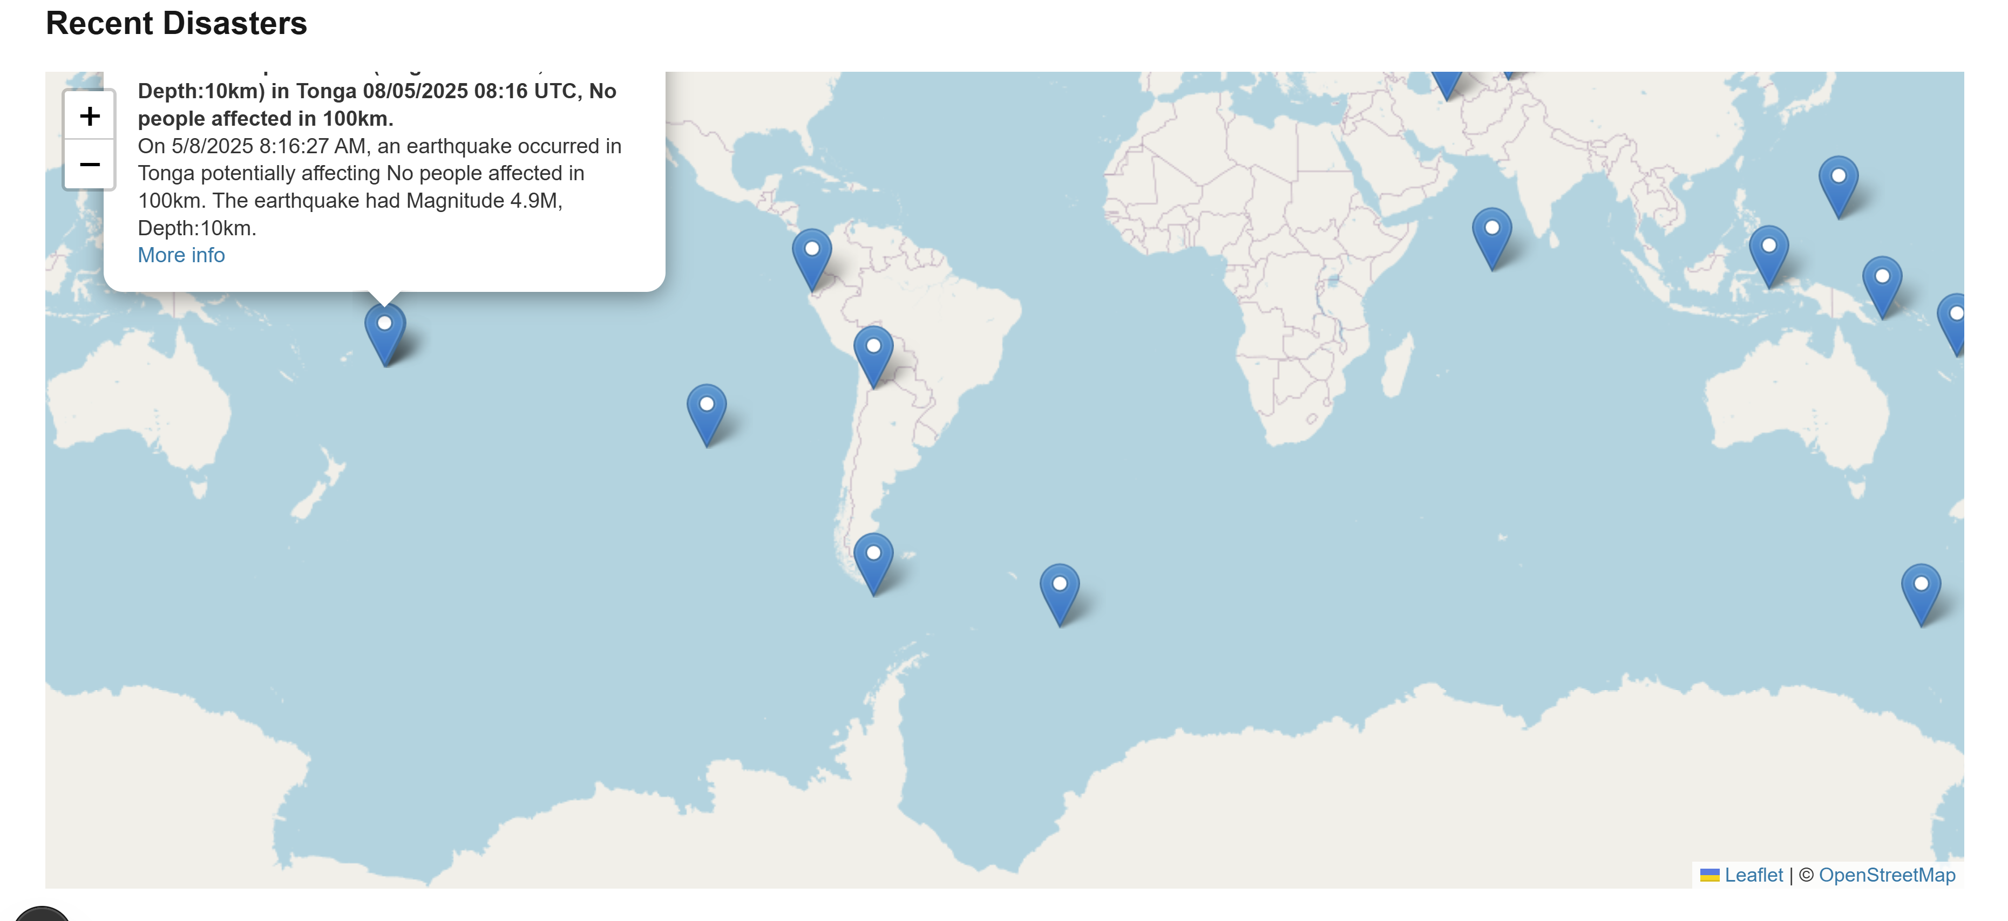Image resolution: width=2008 pixels, height=921 pixels.
Task: Click the map zoom in plus button
Action: pos(90,116)
